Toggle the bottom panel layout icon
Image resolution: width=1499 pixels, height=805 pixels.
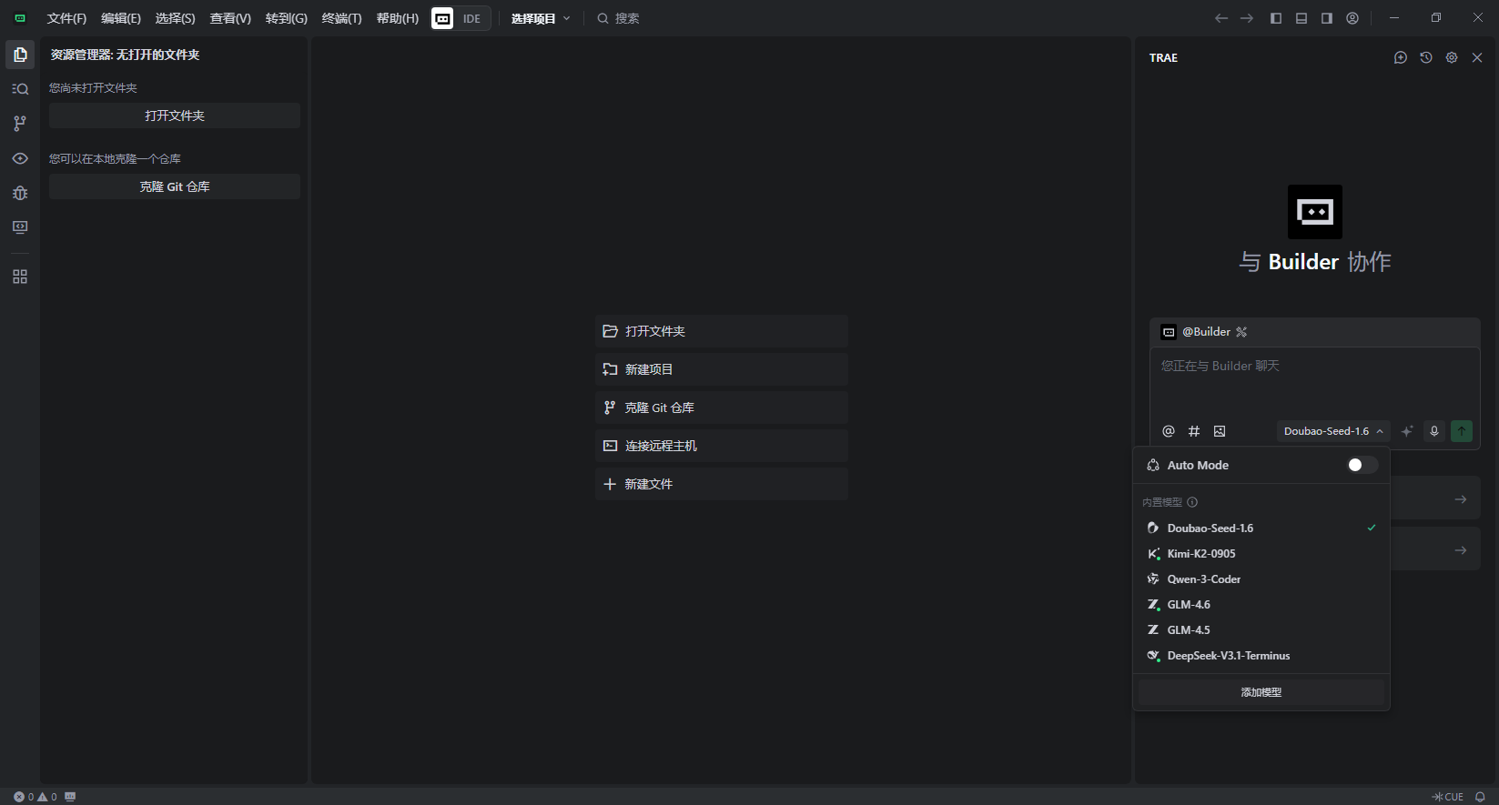(x=1301, y=18)
